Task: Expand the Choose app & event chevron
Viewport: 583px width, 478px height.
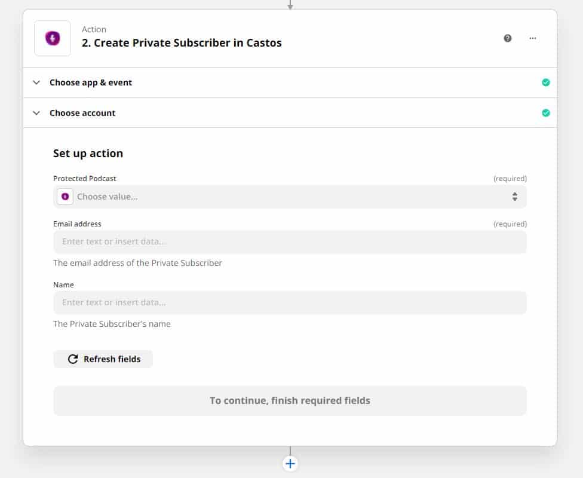Action: tap(36, 82)
